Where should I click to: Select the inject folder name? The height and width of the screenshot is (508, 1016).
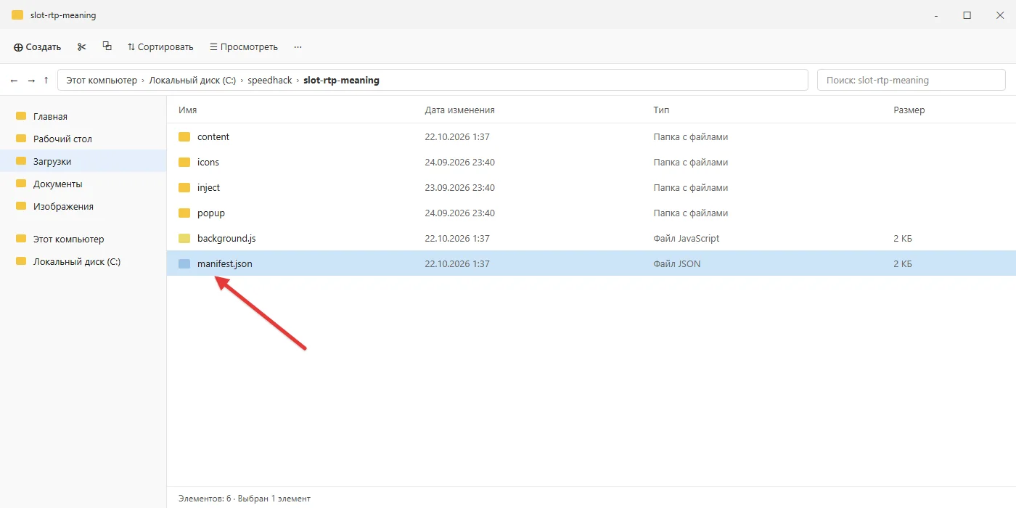[x=208, y=187]
